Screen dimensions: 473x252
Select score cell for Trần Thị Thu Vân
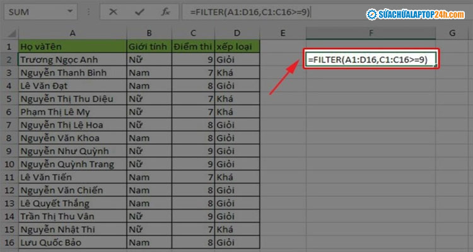click(193, 216)
